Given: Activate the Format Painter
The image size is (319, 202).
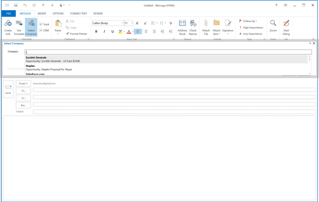Looking at the screenshot, I should click(76, 34).
